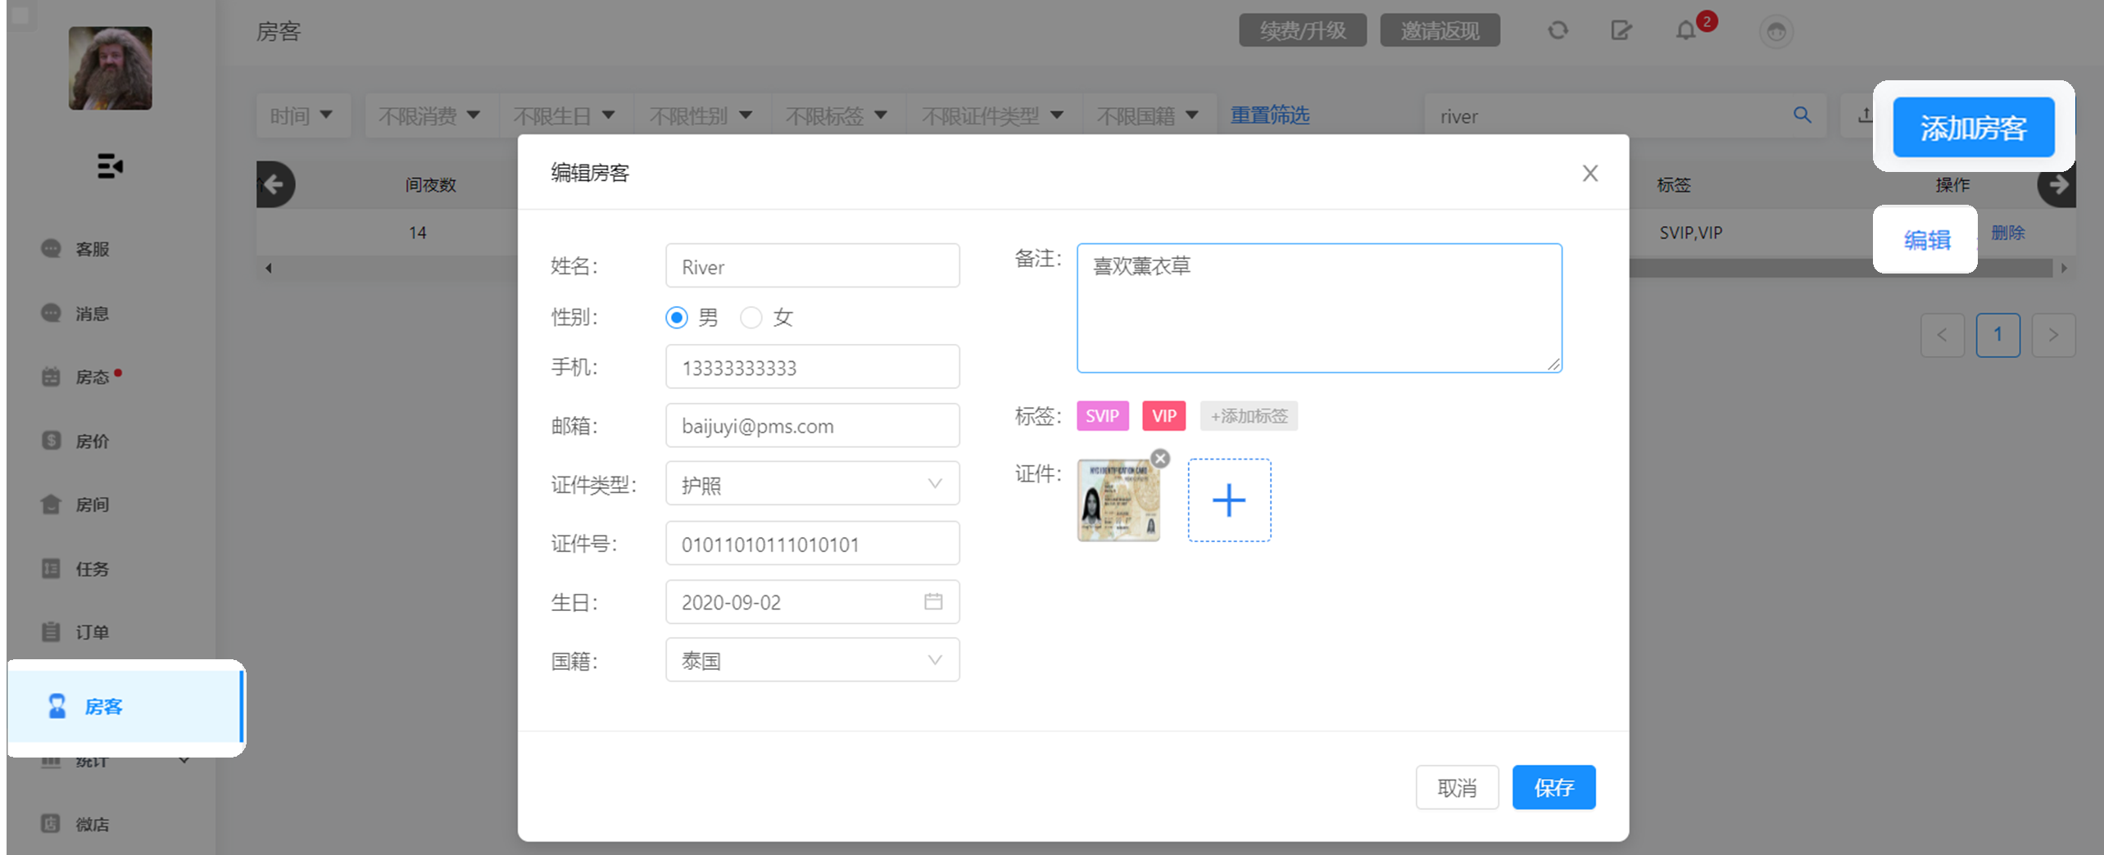This screenshot has height=855, width=2104.
Task: Click 续费/升级 button in header
Action: point(1302,30)
